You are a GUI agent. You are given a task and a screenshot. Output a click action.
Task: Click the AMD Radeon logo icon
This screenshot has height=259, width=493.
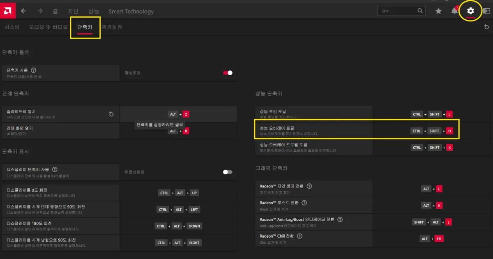pyautogui.click(x=7, y=11)
